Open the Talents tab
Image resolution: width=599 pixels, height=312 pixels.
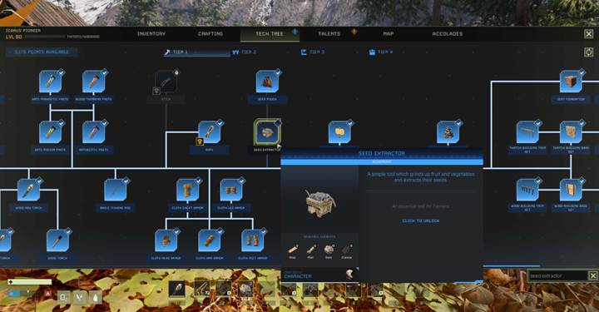[x=329, y=34]
